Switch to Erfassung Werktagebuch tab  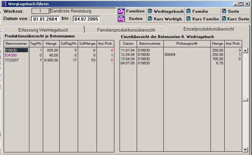coord(43,30)
